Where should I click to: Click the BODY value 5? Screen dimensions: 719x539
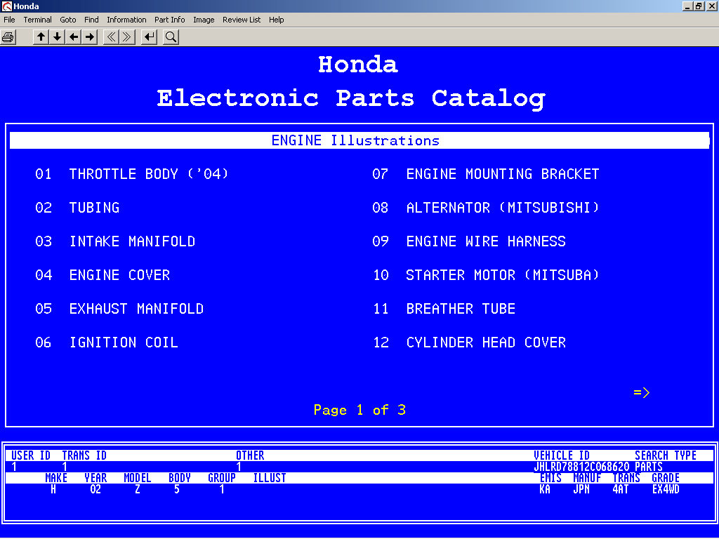[176, 489]
